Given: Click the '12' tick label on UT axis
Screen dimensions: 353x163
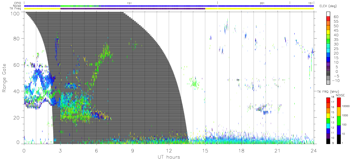Looking at the screenshot, I should 169,151.
